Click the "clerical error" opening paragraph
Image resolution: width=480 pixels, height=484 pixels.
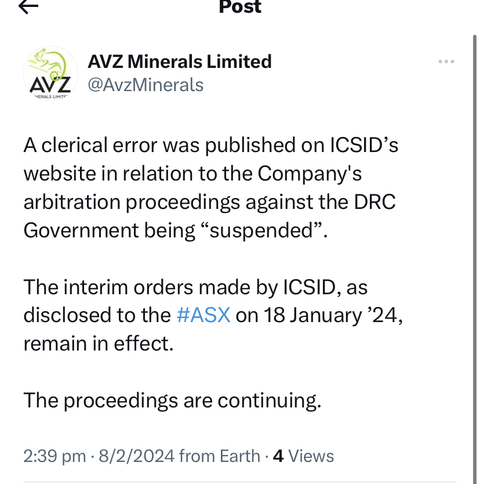(x=210, y=187)
